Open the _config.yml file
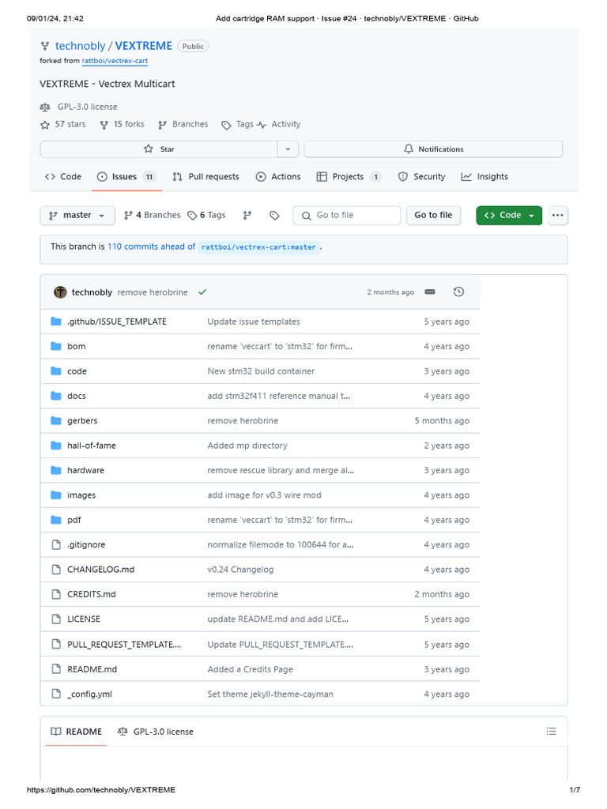This screenshot has height=809, width=607. 89,694
